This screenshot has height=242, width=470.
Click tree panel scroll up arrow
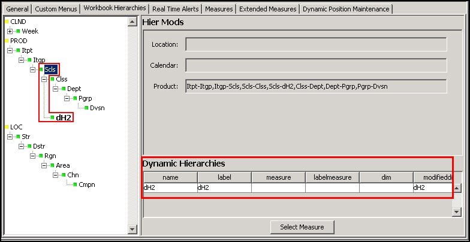[x=132, y=22]
